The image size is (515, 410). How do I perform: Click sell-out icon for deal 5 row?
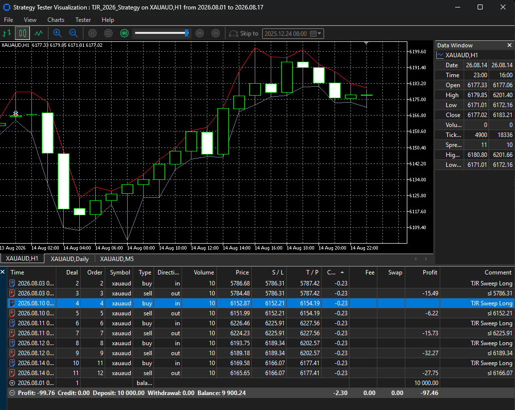click(12, 313)
